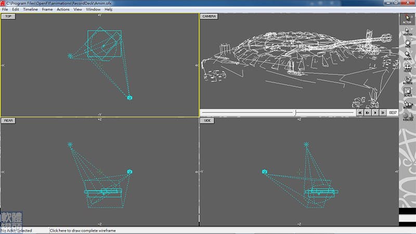Open the Edit menu

click(x=16, y=9)
